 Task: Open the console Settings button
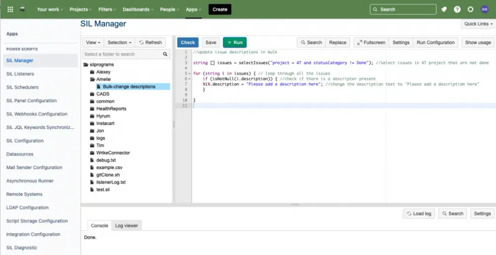pos(482,213)
